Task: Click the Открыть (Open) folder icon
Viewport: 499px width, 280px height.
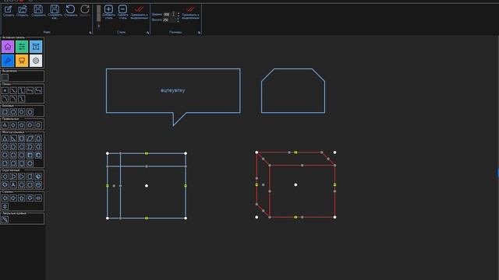Action: click(x=23, y=9)
